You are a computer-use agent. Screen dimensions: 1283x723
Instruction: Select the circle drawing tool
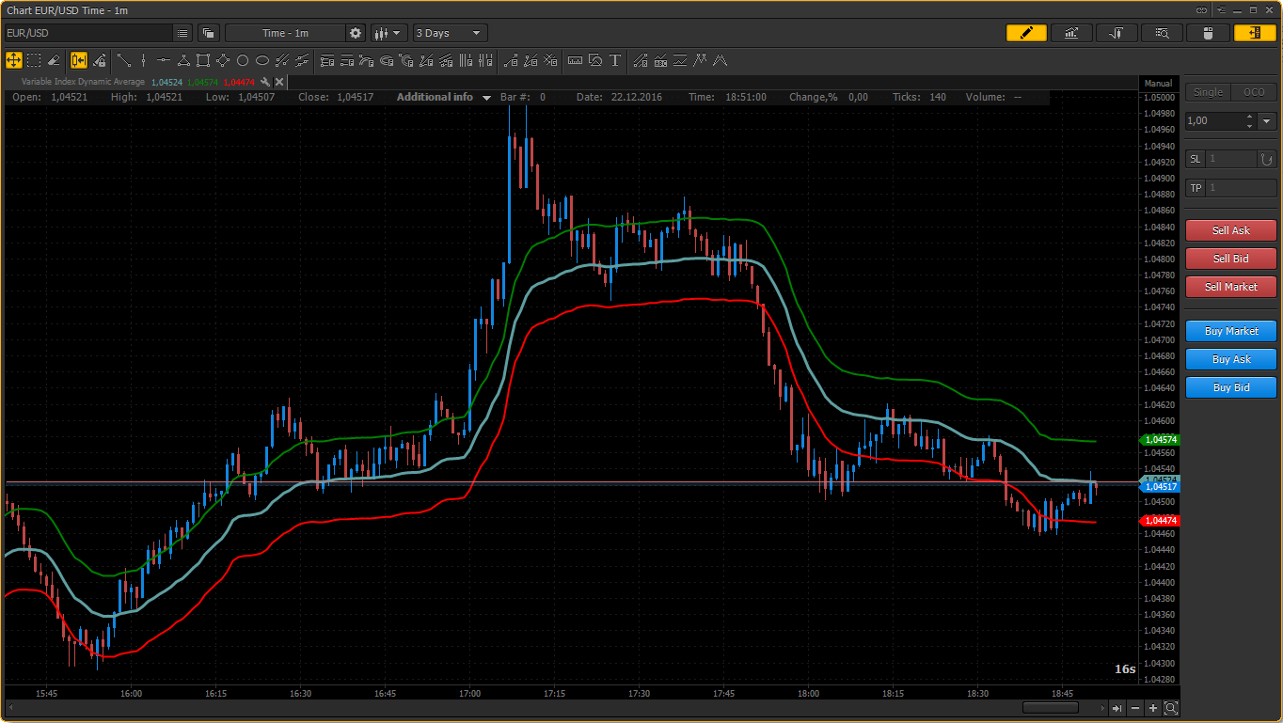tap(242, 60)
